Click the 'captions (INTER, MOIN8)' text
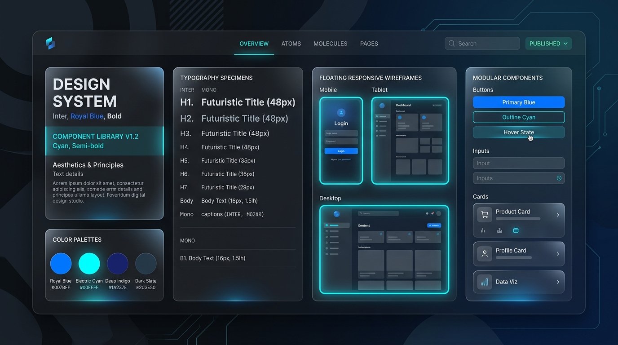Viewport: 618px width, 345px height. coord(233,214)
